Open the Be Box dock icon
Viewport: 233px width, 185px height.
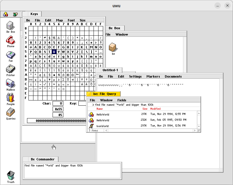[x=10, y=26]
